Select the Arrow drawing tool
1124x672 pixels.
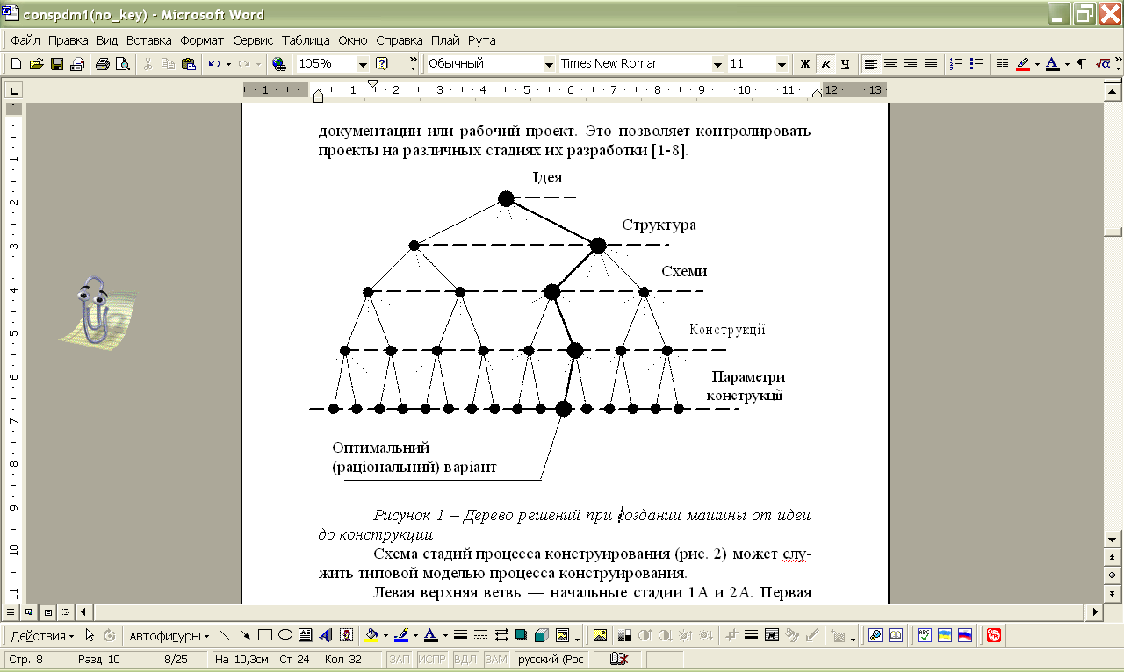pyautogui.click(x=245, y=635)
